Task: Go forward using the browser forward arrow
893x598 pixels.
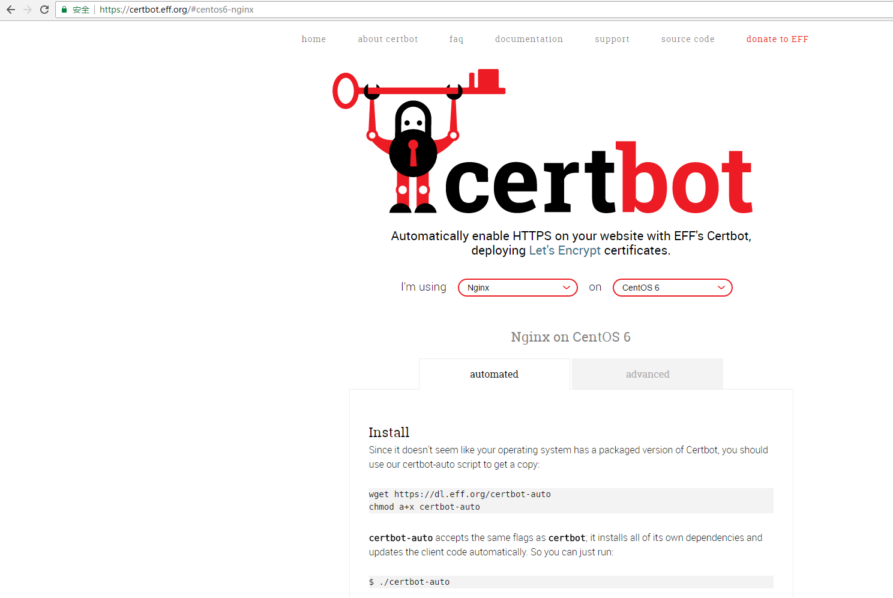Action: [28, 10]
